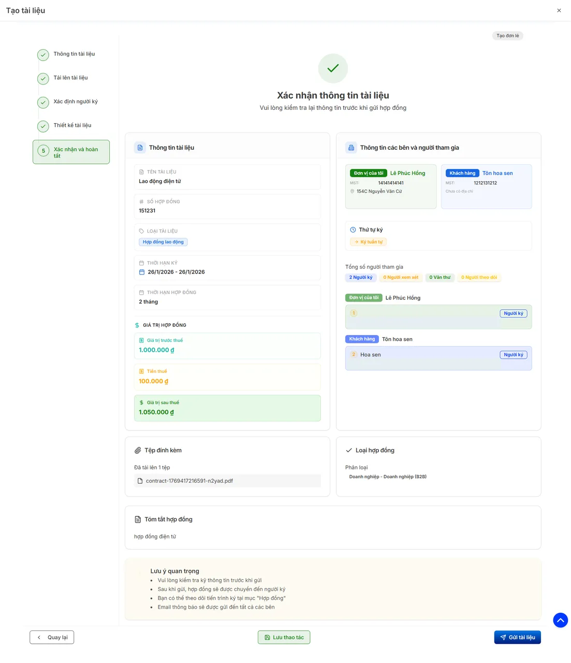Go to step Thông tin tài liệu
Viewport: 571px width, 663px height.
74,54
